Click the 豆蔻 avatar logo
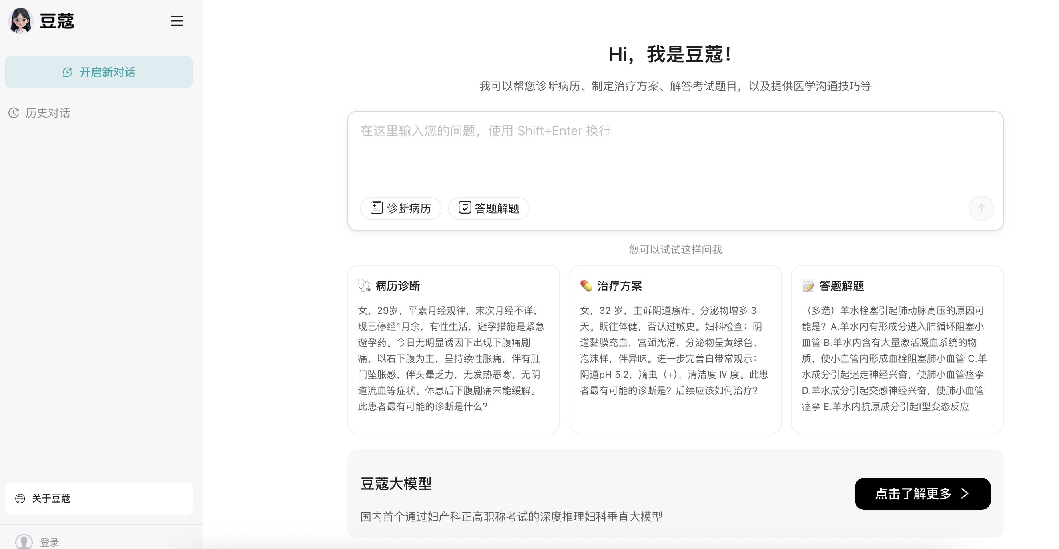This screenshot has height=549, width=1059. pyautogui.click(x=20, y=20)
